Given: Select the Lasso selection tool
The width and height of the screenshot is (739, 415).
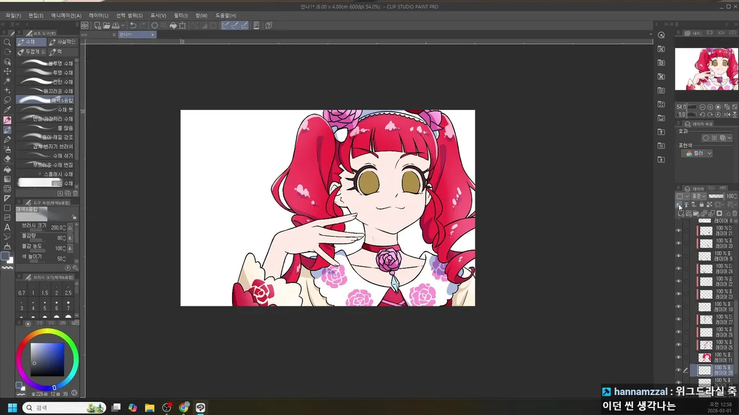Looking at the screenshot, I should pyautogui.click(x=8, y=100).
